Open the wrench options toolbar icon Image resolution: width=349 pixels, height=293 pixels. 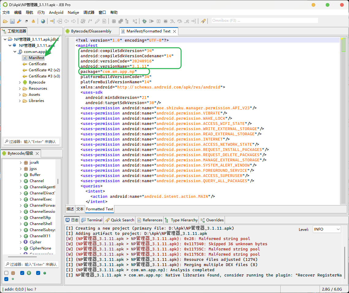[19, 21]
